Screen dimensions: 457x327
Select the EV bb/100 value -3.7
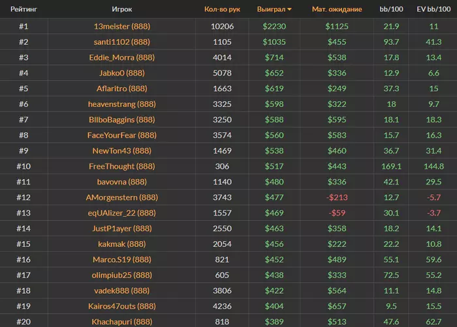click(433, 213)
